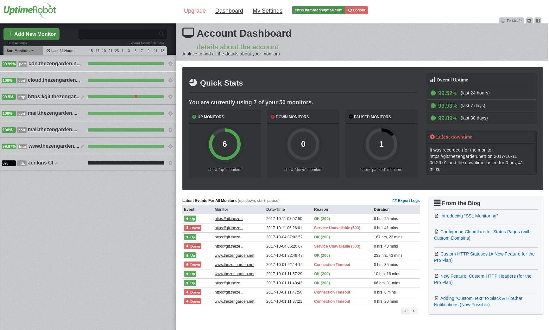Viewport: 549px width, 330px height.
Task: Click uptime bar of cdn.thezengarden monitor
Action: [x=126, y=64]
